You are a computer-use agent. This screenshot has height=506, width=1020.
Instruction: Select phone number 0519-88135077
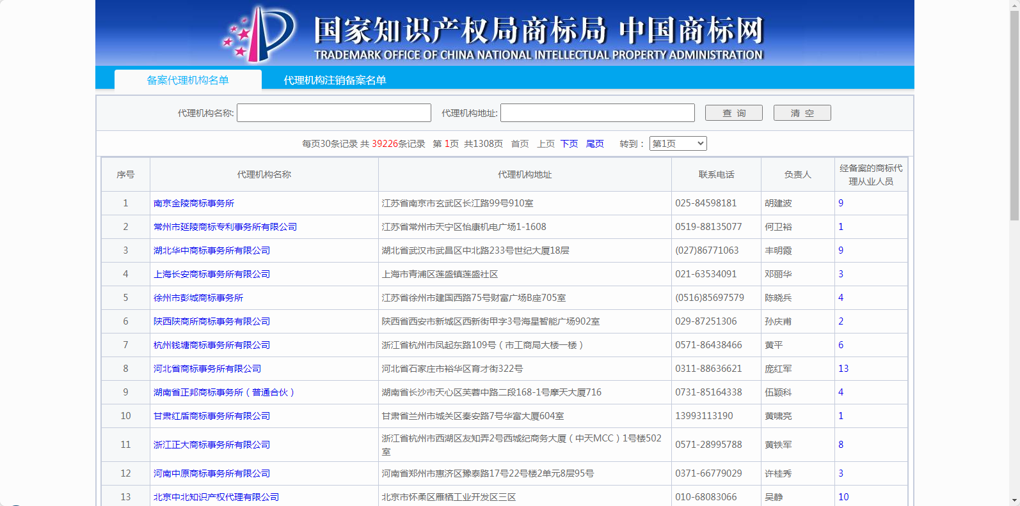pos(708,227)
